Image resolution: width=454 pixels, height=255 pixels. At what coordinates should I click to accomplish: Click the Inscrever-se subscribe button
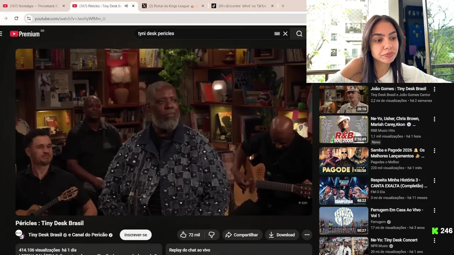(135, 235)
